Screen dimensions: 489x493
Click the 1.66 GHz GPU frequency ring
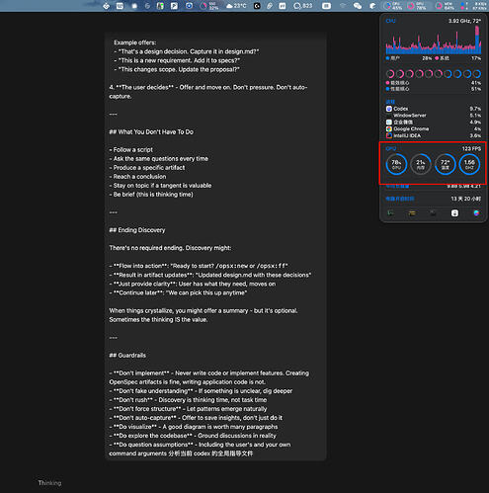(469, 164)
